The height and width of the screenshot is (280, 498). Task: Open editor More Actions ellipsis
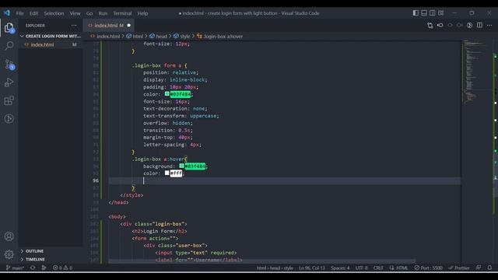489,26
